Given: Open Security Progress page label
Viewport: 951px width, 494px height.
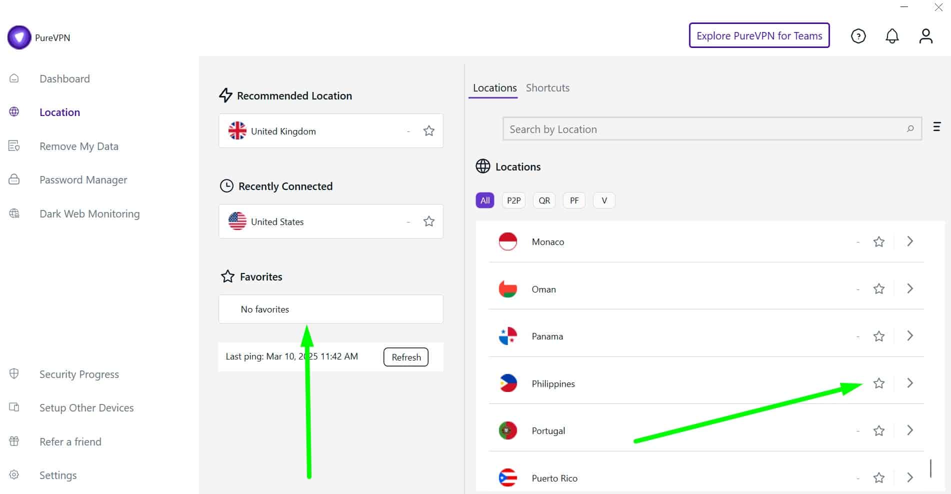Looking at the screenshot, I should click(x=79, y=374).
